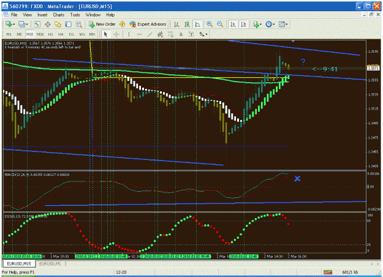Click the 681/1 kb traffic status
The height and width of the screenshot is (277, 383).
point(351,272)
